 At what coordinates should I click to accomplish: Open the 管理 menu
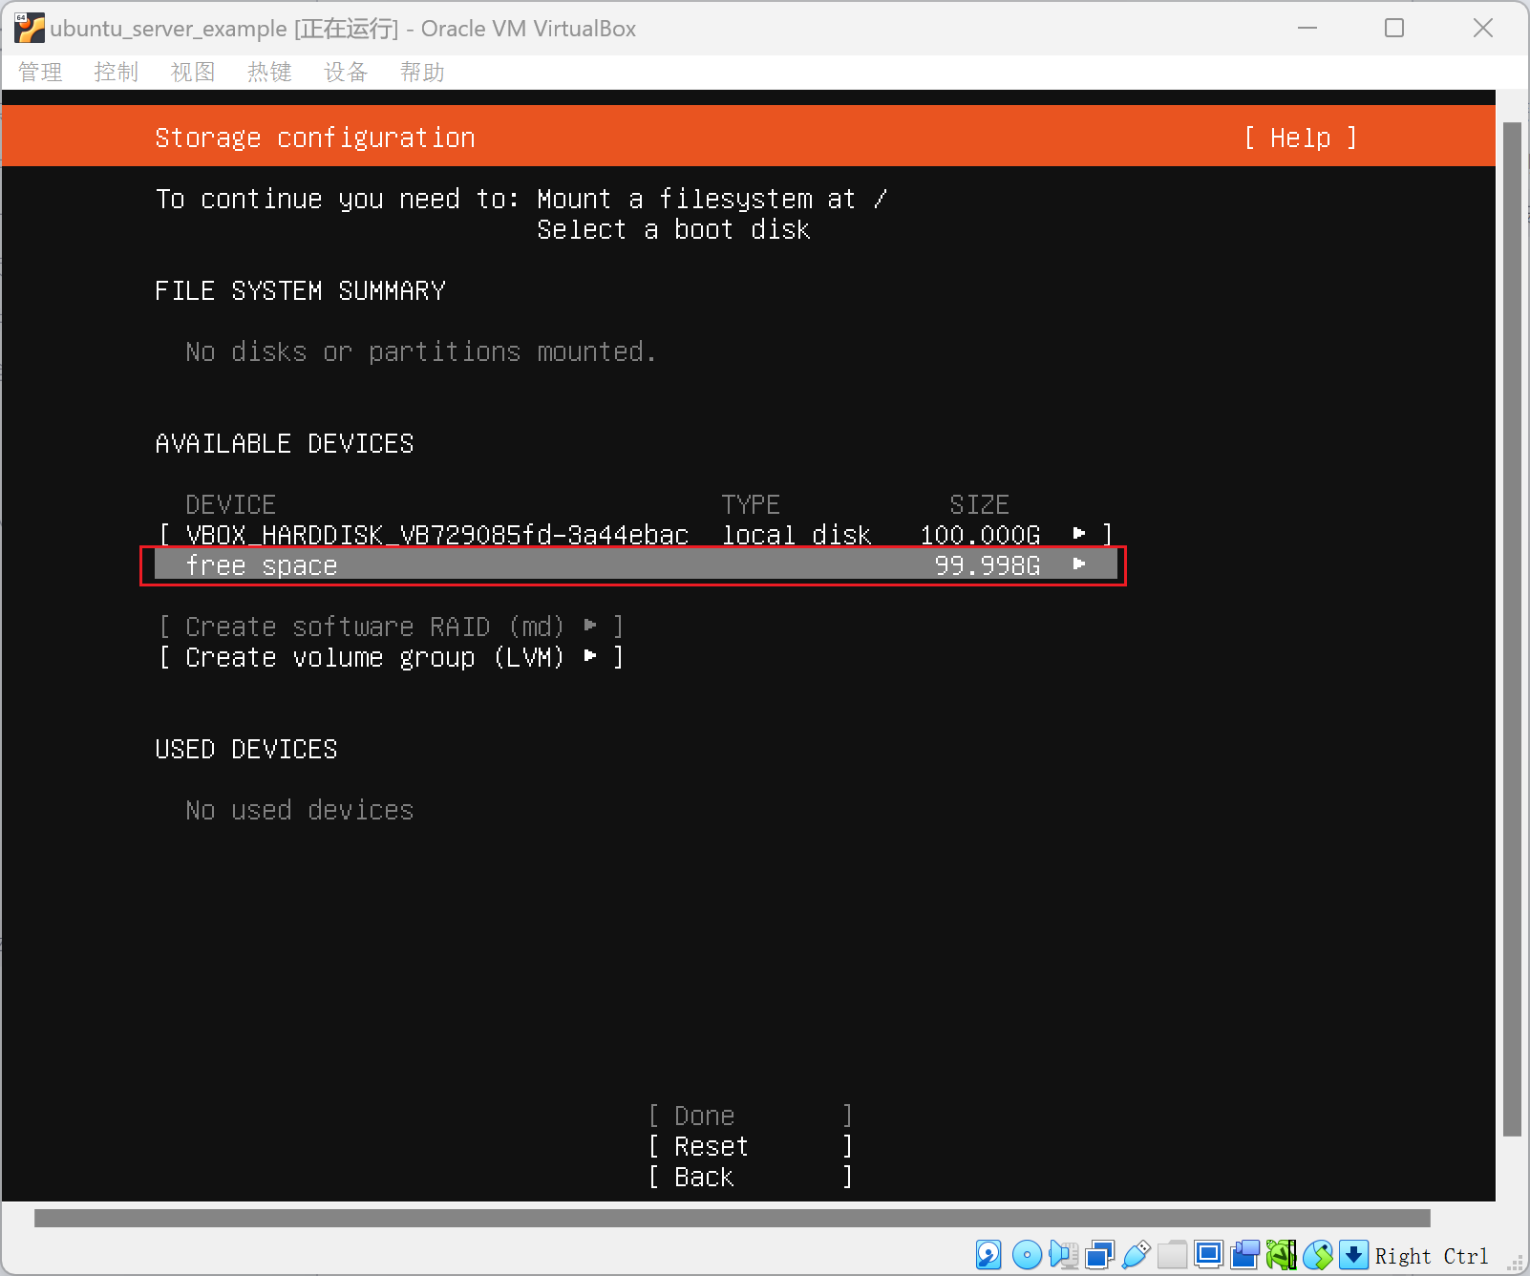point(40,73)
